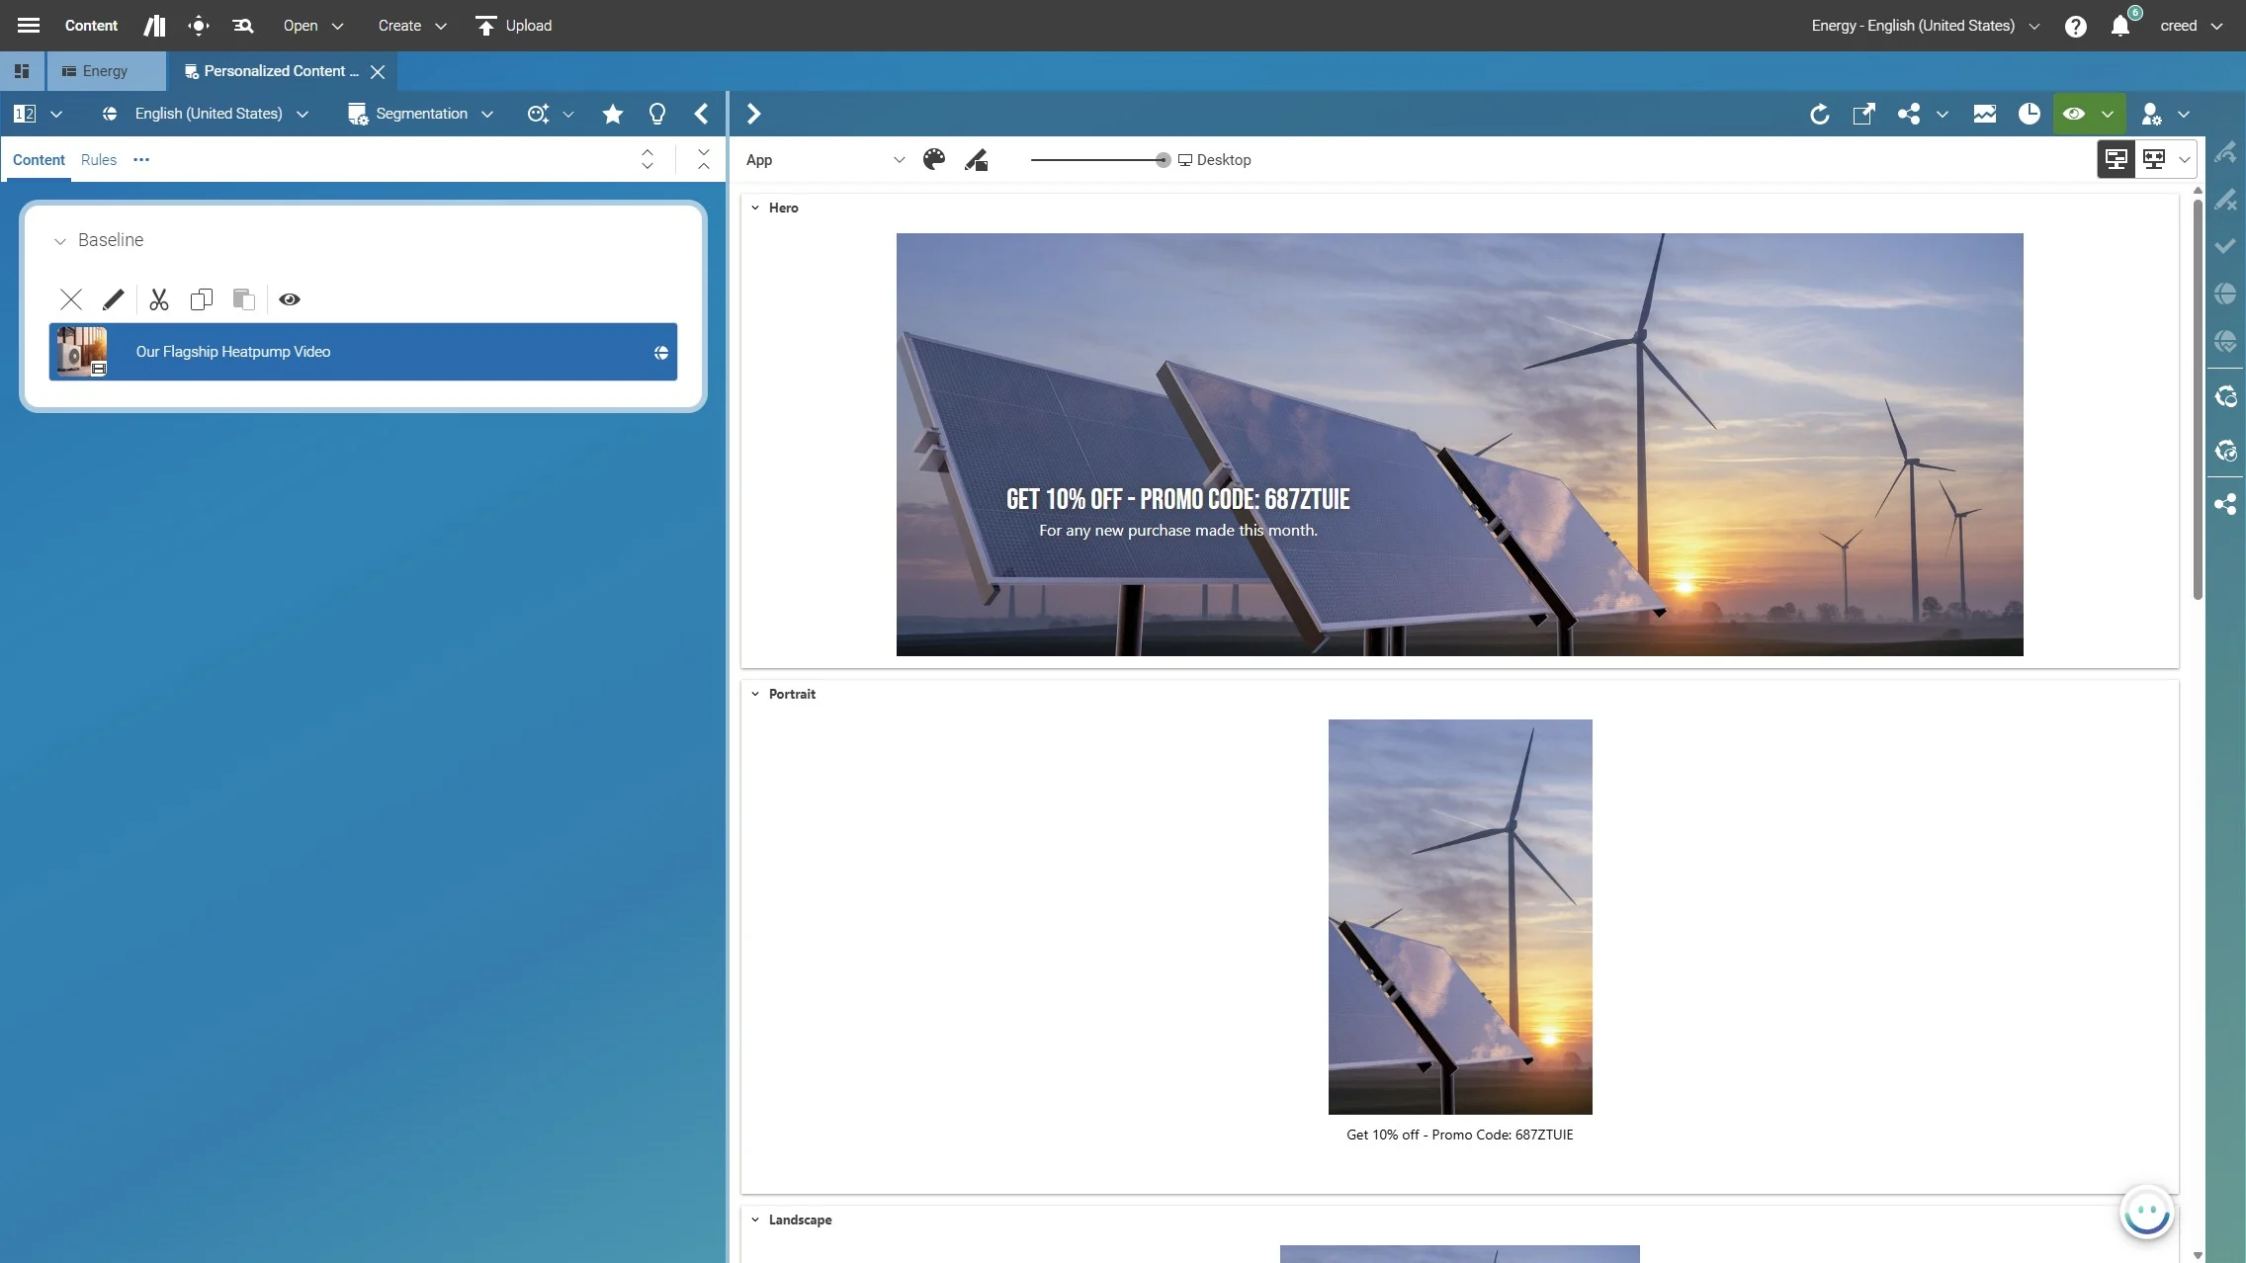Viewport: 2246px width, 1263px height.
Task: Collapse the Baseline section
Action: [60, 241]
